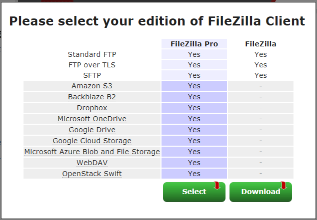Click the dialog title heading text

click(157, 21)
